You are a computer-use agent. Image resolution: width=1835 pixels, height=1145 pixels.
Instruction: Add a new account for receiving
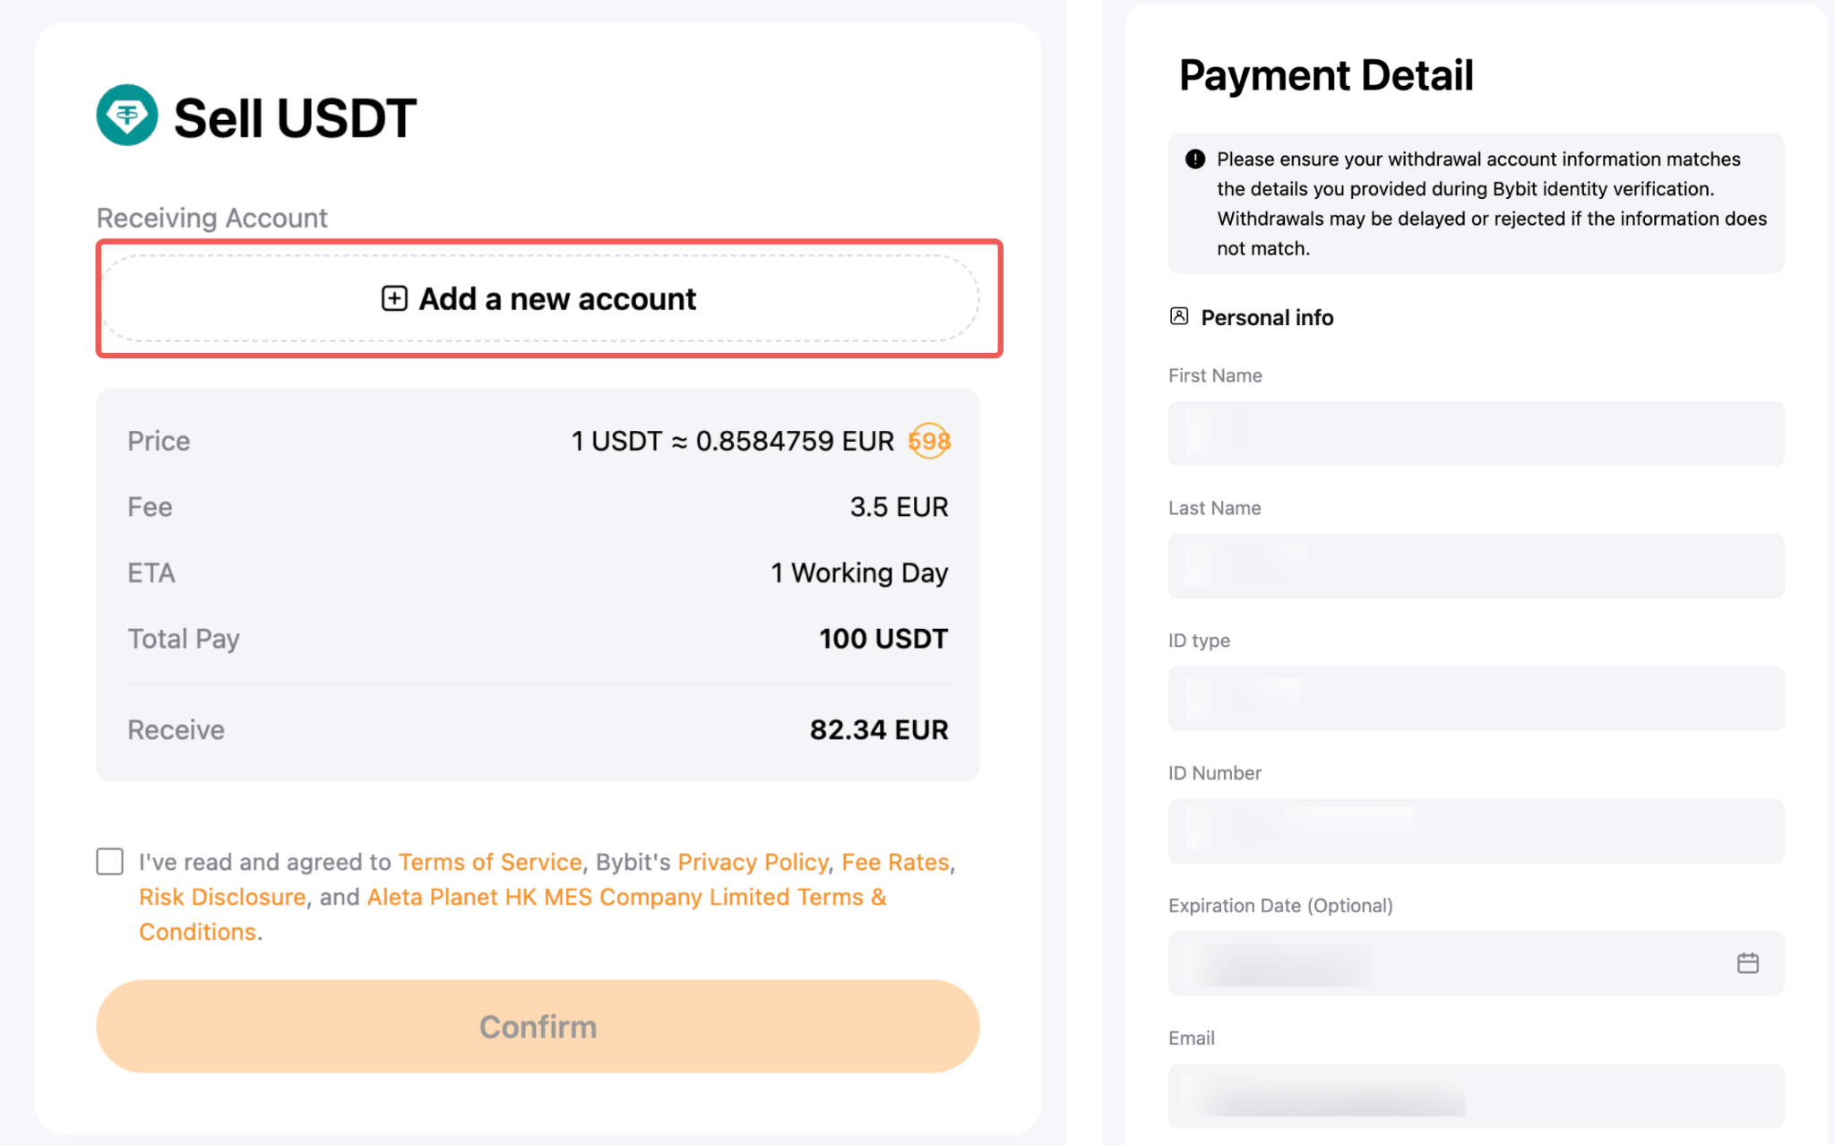539,298
